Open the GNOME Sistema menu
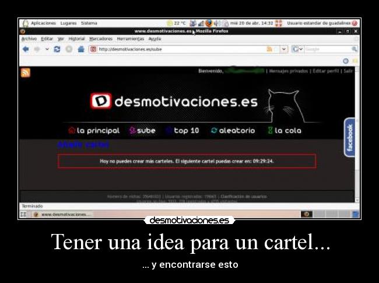Viewport: 379px width, 283px height. point(89,23)
